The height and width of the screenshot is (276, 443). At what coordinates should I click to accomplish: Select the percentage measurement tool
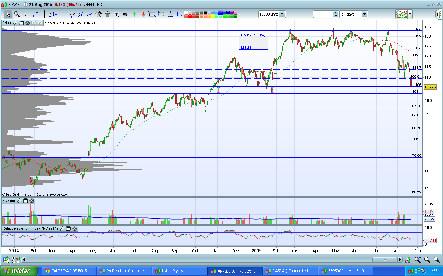pos(179,14)
